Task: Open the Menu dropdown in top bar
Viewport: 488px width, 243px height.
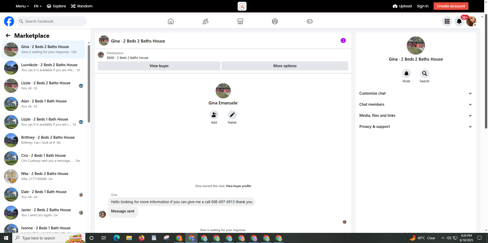Action: pos(22,6)
